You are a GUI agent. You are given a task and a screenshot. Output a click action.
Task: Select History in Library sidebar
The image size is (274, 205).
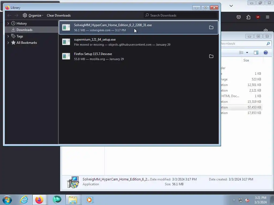tap(21, 23)
